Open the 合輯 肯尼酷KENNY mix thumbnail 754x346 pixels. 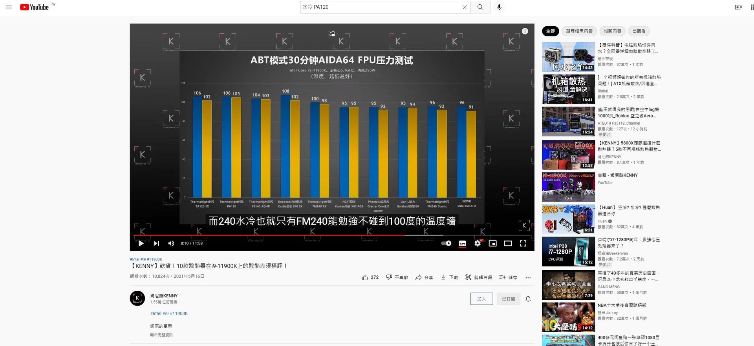(568, 187)
